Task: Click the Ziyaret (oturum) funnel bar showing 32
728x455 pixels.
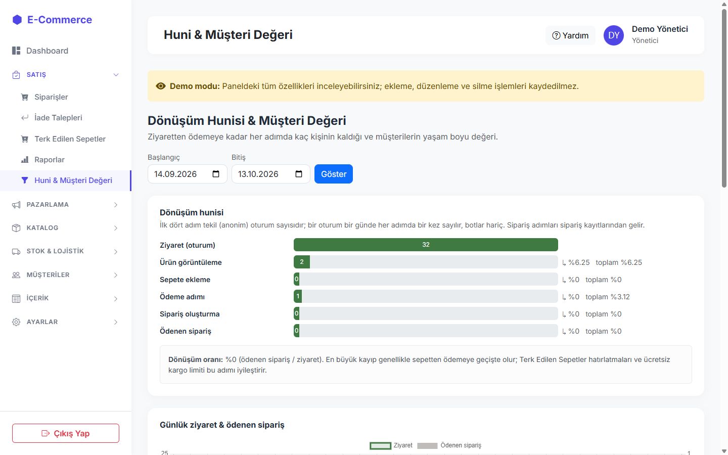Action: point(426,245)
